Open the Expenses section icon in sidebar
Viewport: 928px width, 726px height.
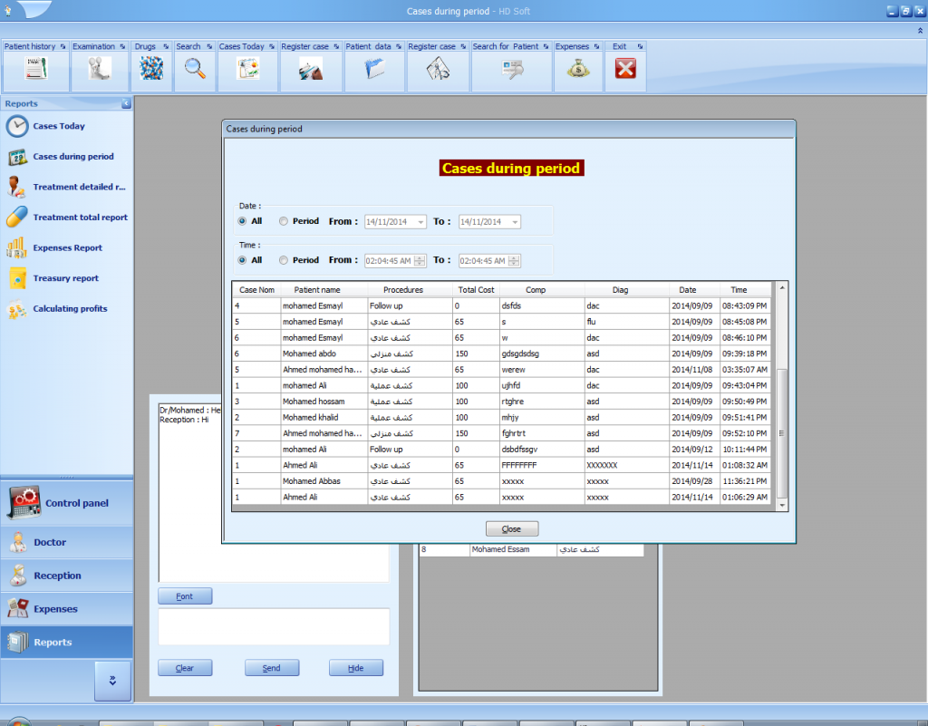click(18, 608)
